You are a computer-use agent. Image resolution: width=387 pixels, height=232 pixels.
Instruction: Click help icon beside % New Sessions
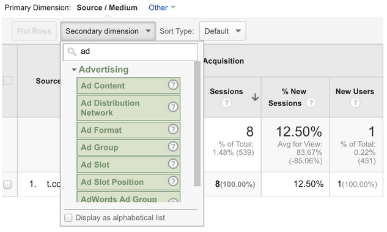tap(311, 103)
